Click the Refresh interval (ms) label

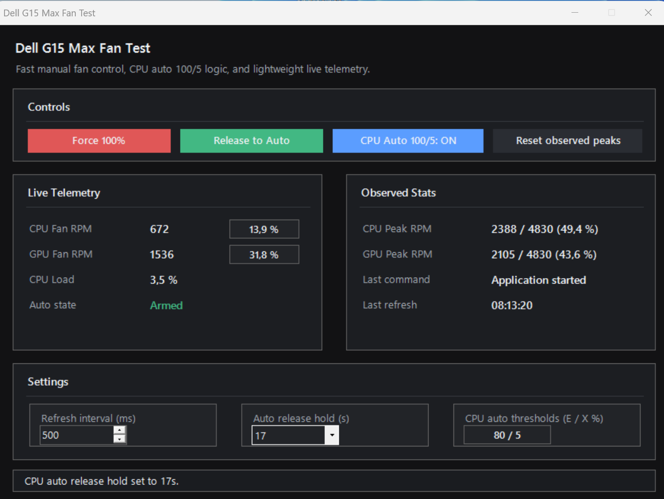(x=88, y=418)
